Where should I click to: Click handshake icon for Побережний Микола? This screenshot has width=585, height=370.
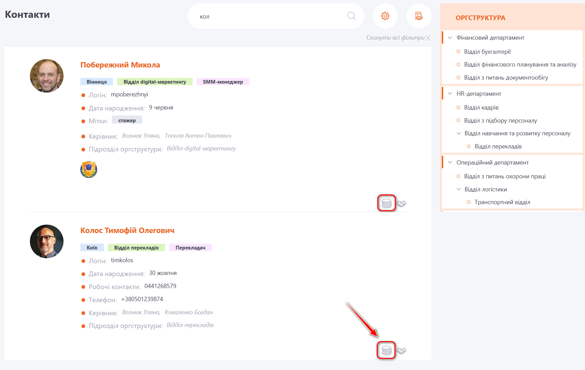point(401,203)
